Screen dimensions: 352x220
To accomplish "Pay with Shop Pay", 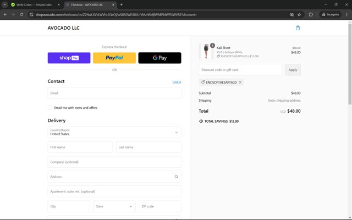I will (x=69, y=58).
